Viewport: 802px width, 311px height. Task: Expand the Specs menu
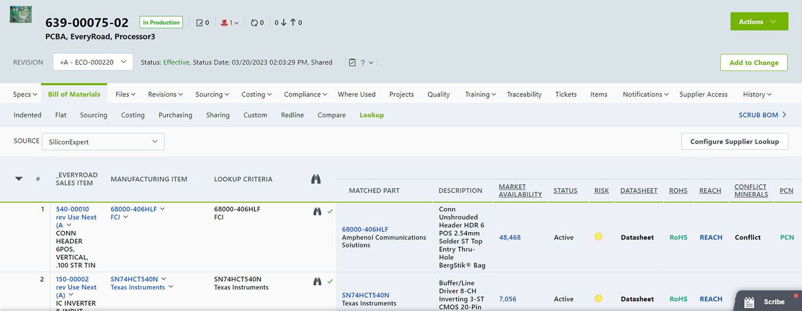[25, 94]
